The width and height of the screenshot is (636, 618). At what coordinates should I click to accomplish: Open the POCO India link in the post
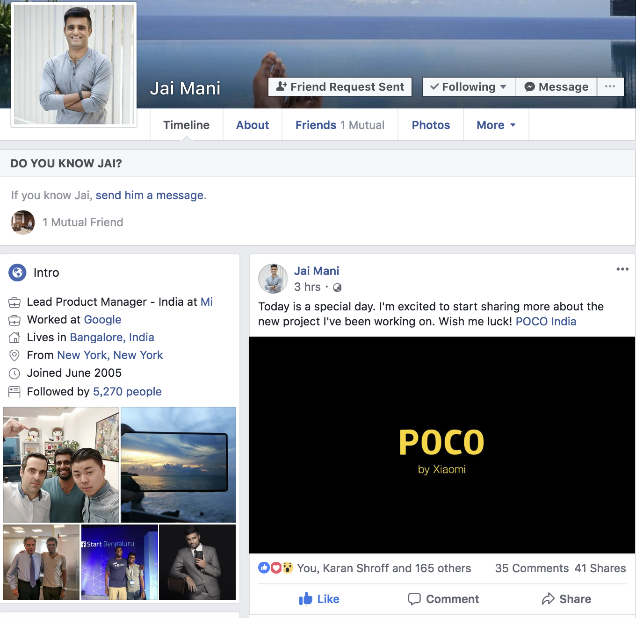546,322
